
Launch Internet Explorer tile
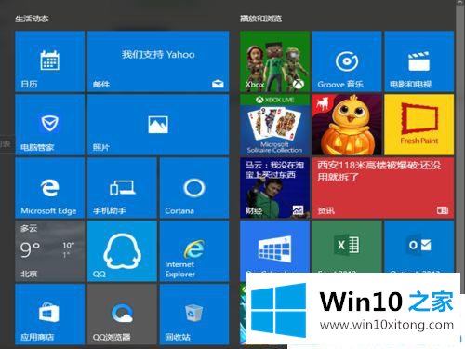(194, 251)
